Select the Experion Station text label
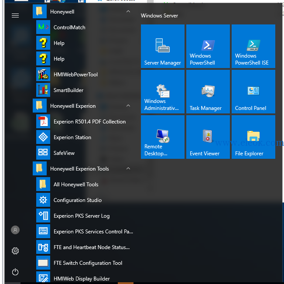284x284 pixels. pos(72,137)
